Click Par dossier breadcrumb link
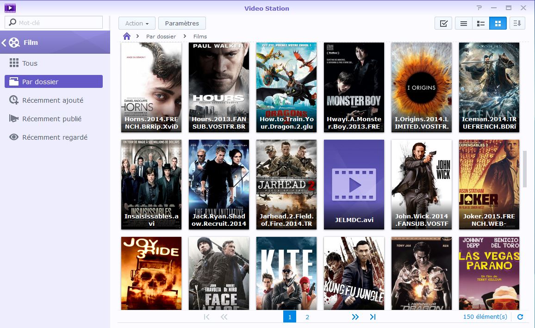The width and height of the screenshot is (535, 328). 161,37
